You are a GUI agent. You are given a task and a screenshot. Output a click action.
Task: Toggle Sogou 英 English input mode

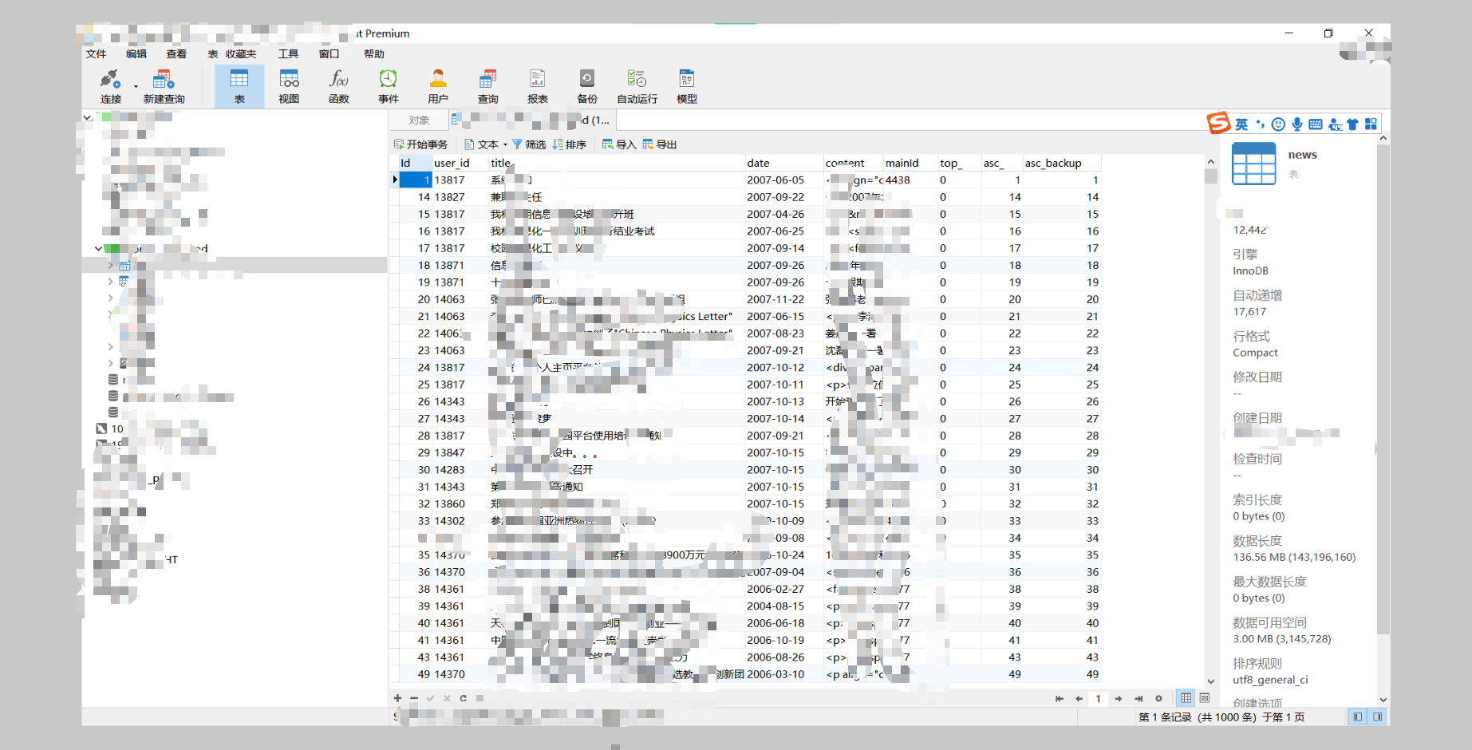[x=1241, y=124]
